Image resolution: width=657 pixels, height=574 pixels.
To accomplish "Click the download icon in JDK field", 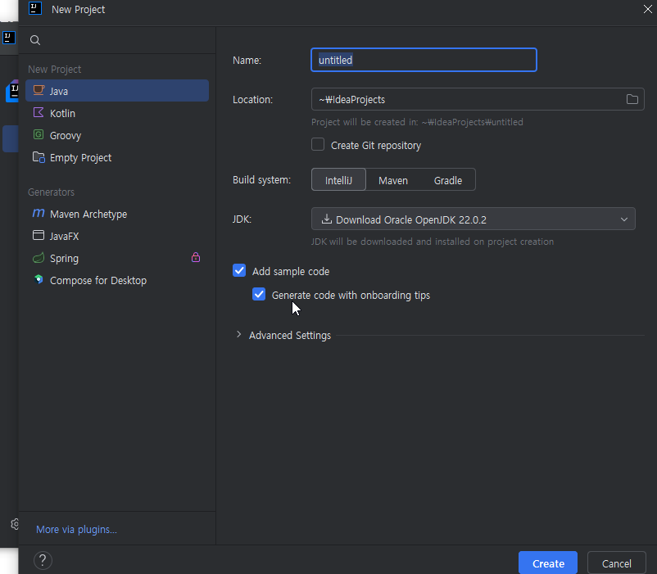I will pyautogui.click(x=326, y=219).
